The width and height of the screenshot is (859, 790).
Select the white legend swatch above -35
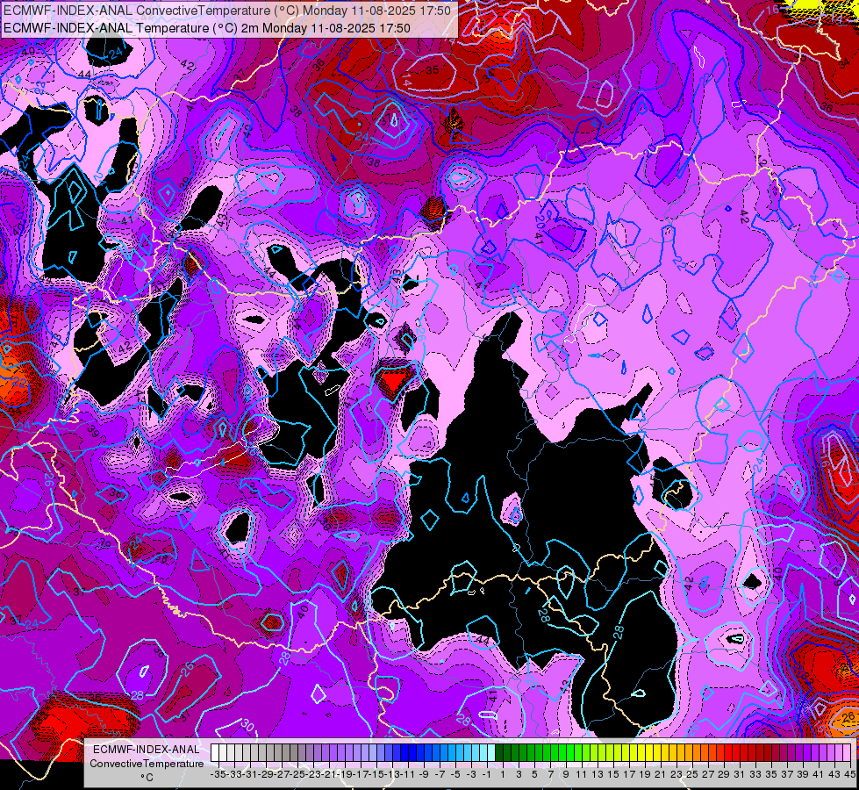coord(215,753)
